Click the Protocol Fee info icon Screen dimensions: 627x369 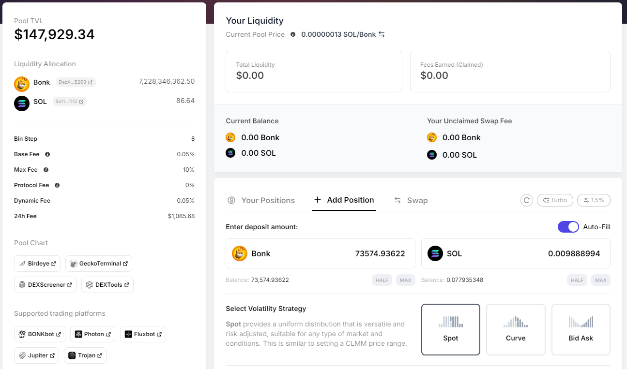(57, 185)
